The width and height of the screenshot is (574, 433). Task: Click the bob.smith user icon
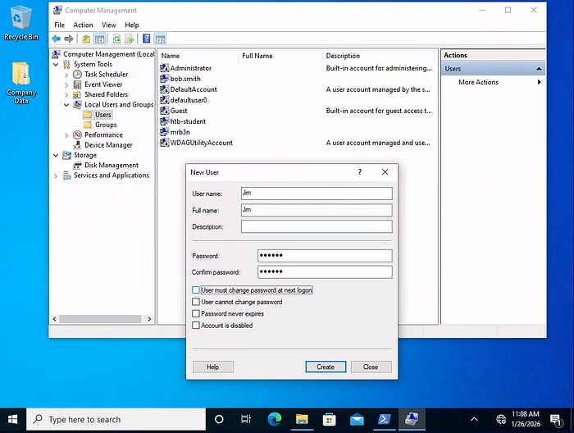point(164,79)
